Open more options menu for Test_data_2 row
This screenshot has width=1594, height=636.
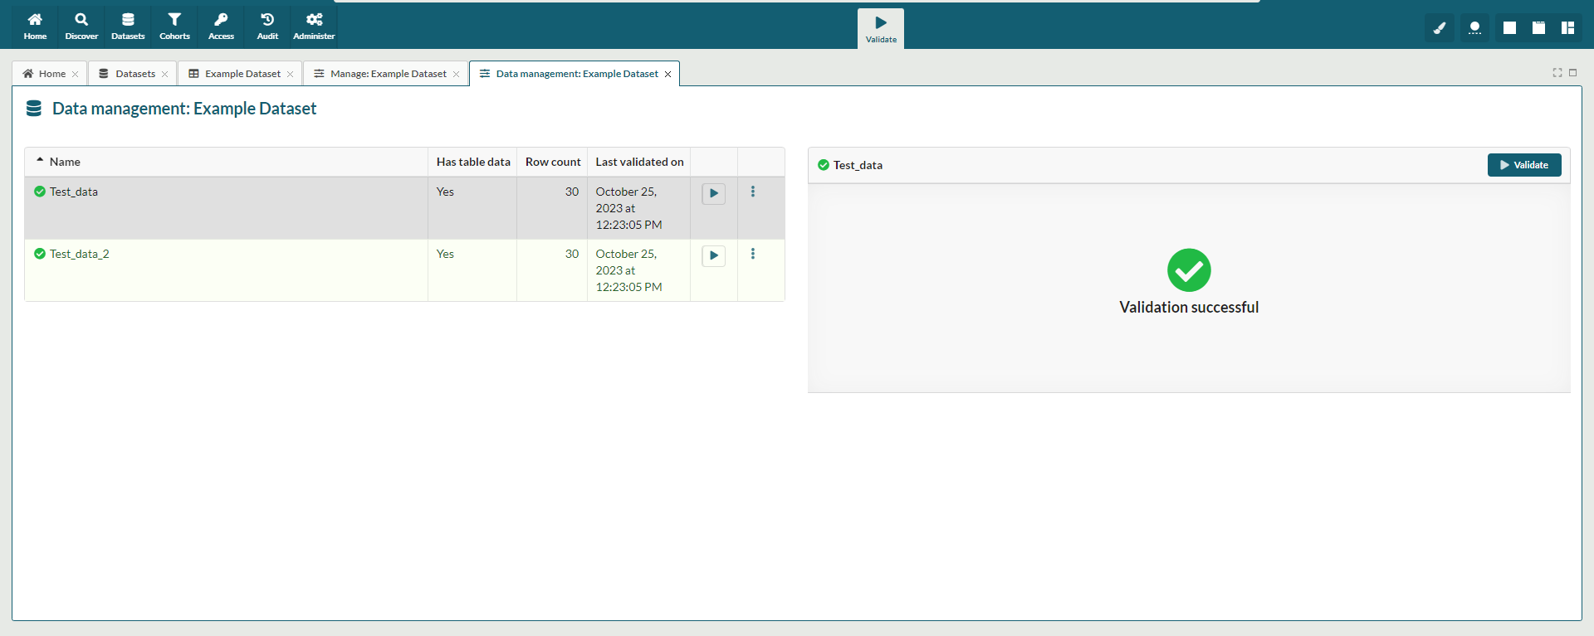click(753, 254)
